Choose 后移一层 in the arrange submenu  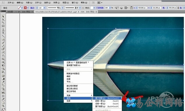107,104
